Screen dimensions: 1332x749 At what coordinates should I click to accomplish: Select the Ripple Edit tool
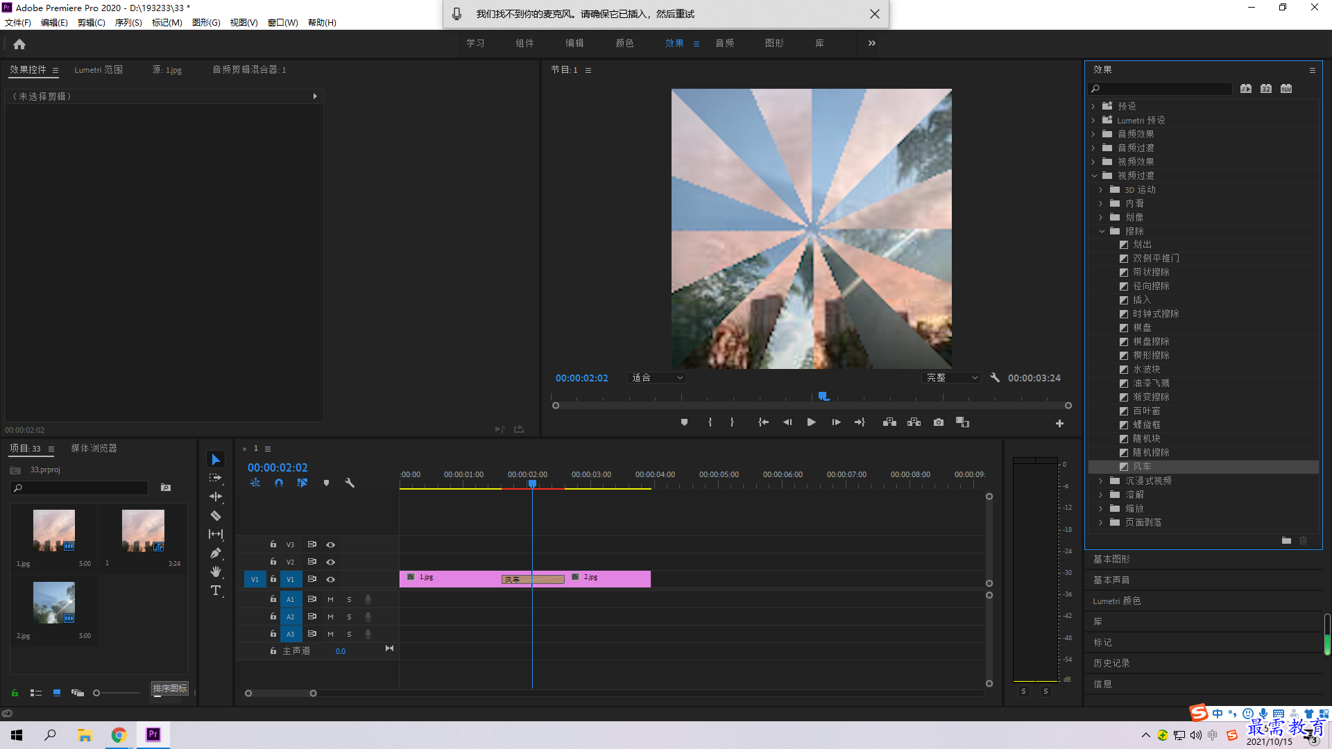point(216,497)
